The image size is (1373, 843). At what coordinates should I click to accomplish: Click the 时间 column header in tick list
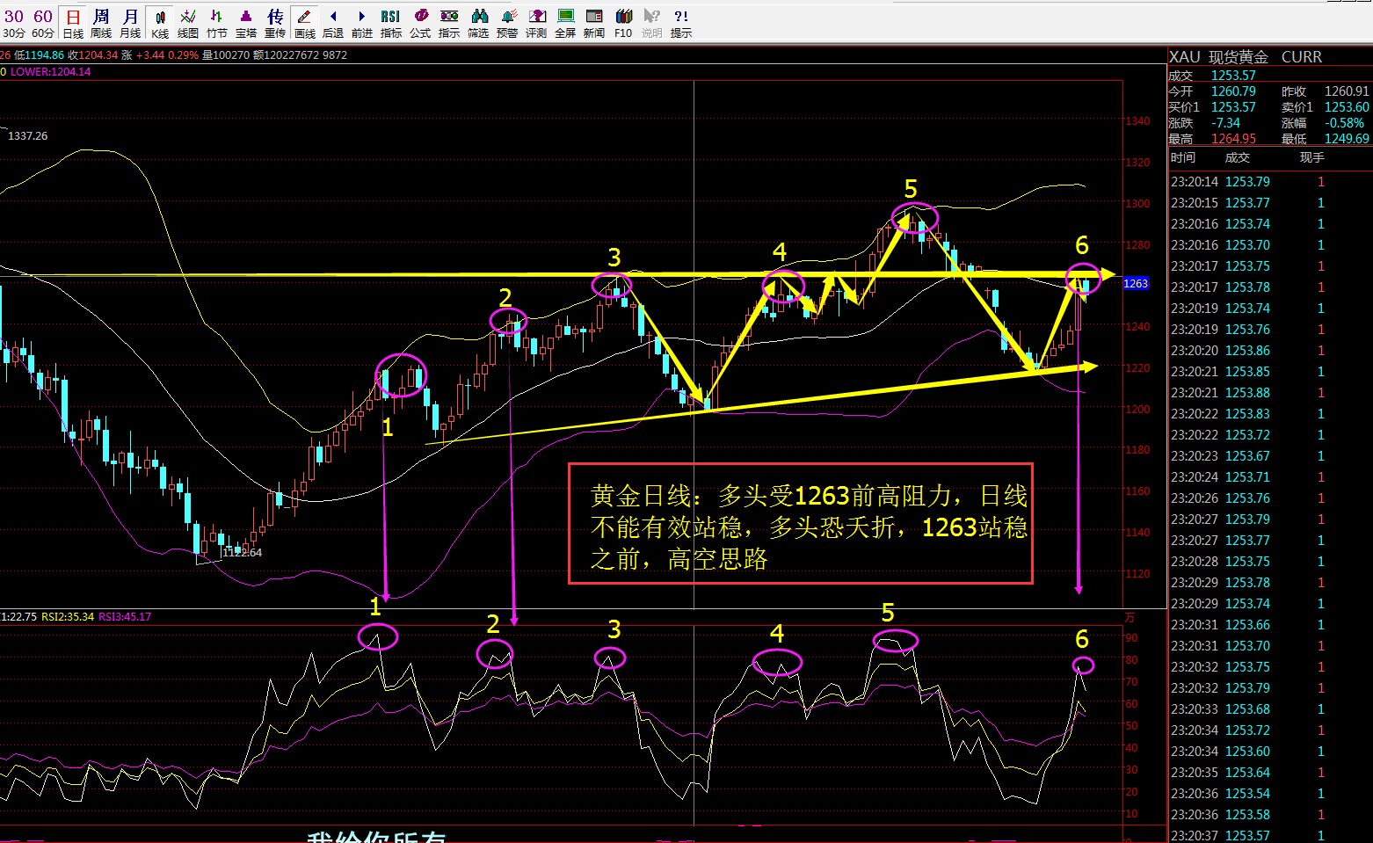[1183, 157]
